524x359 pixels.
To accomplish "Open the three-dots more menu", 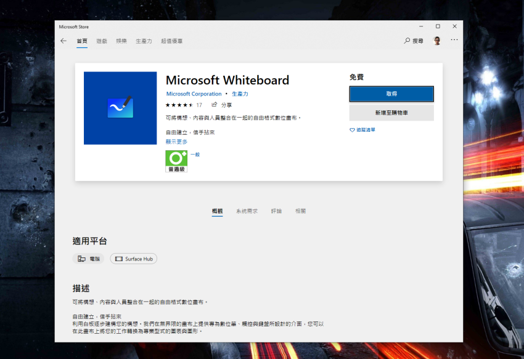I will [x=454, y=40].
